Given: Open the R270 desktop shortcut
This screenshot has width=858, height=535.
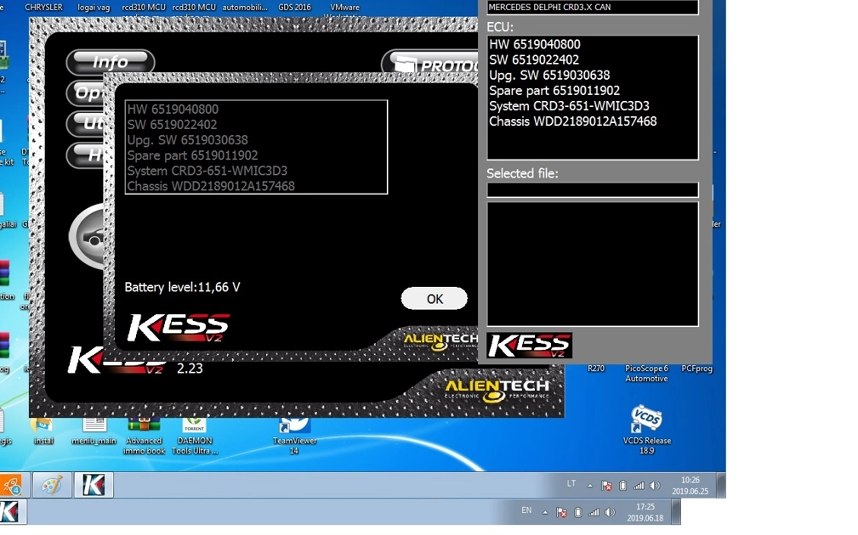Looking at the screenshot, I should pyautogui.click(x=596, y=369).
